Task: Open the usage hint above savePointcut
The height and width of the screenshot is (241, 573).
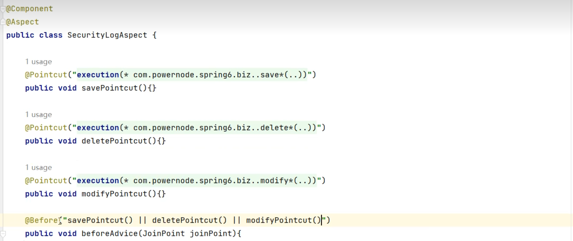Action: coord(38,62)
